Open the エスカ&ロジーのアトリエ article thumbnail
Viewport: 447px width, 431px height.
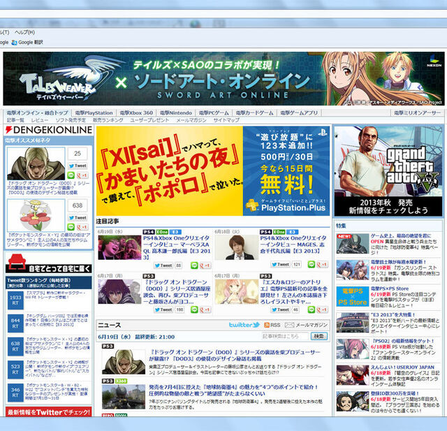(237, 291)
